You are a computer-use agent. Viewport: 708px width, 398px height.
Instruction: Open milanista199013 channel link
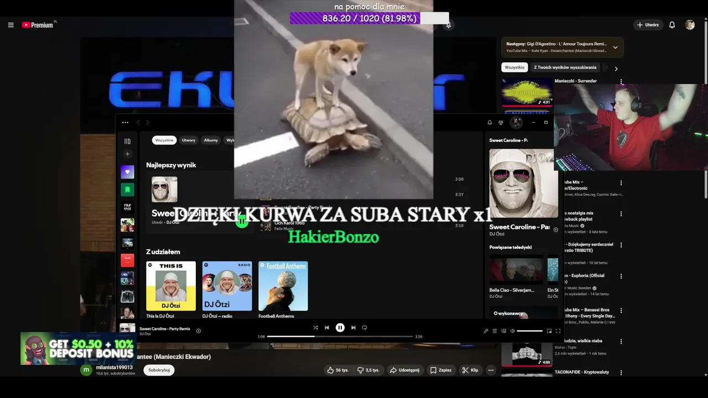[x=114, y=368]
